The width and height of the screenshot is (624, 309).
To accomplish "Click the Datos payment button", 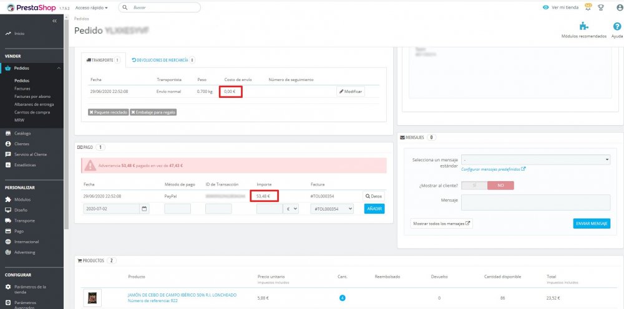I will click(374, 196).
